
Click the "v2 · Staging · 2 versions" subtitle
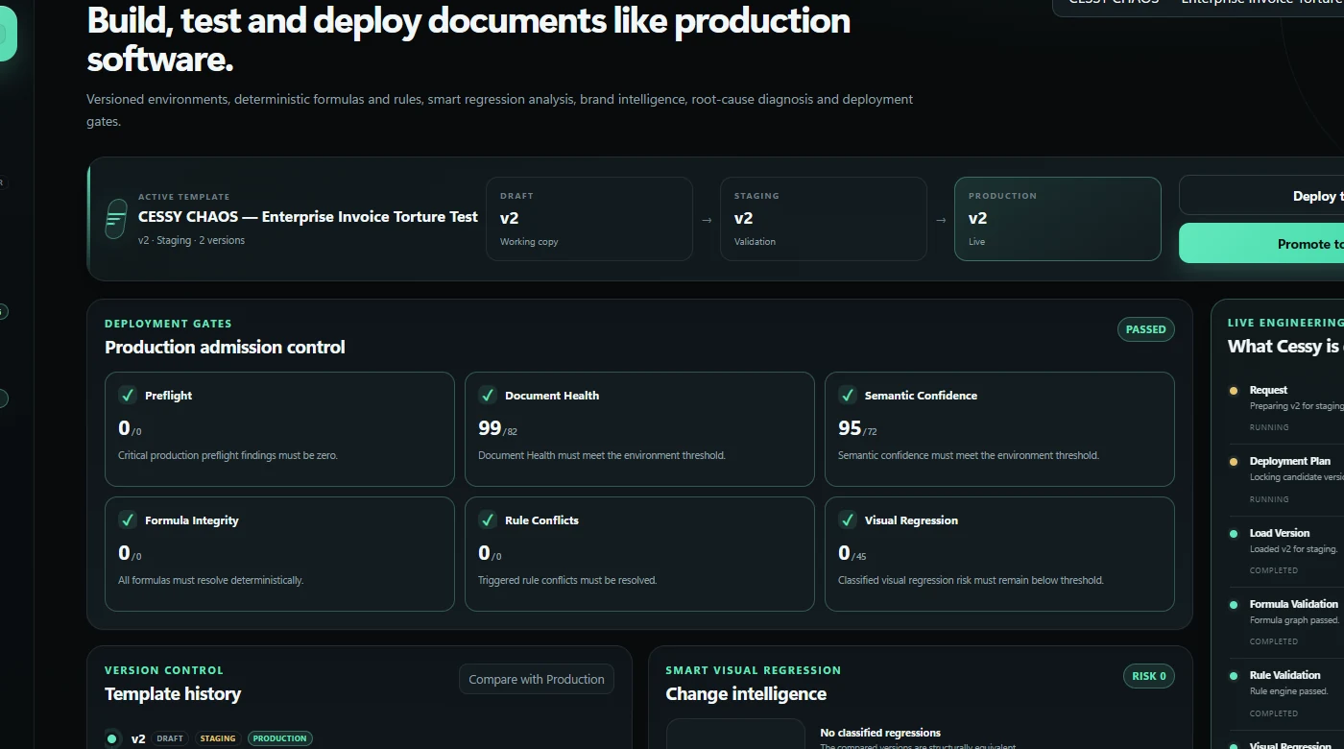click(191, 240)
